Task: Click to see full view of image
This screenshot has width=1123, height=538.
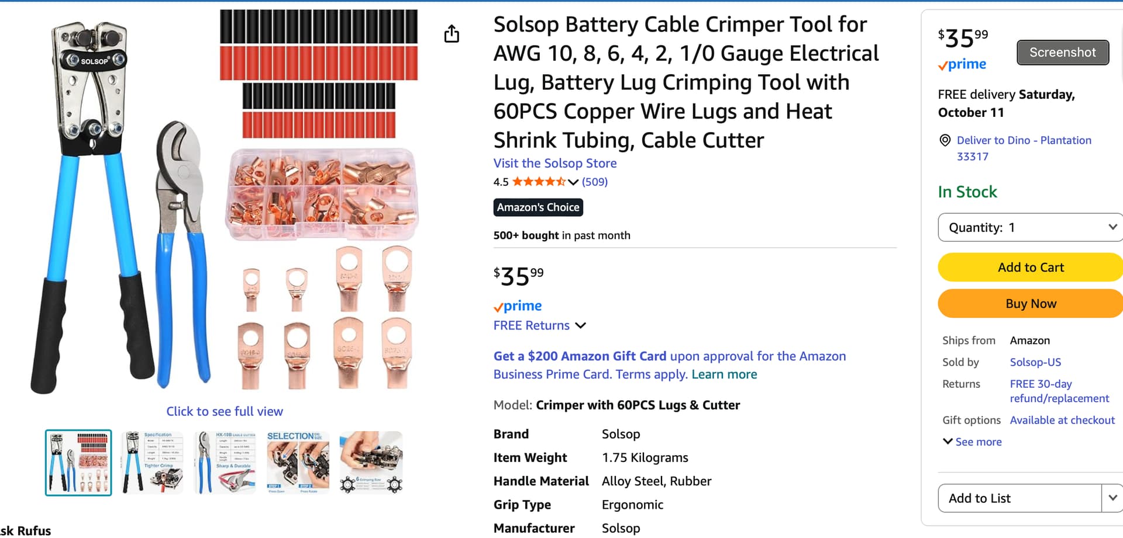Action: 225,411
